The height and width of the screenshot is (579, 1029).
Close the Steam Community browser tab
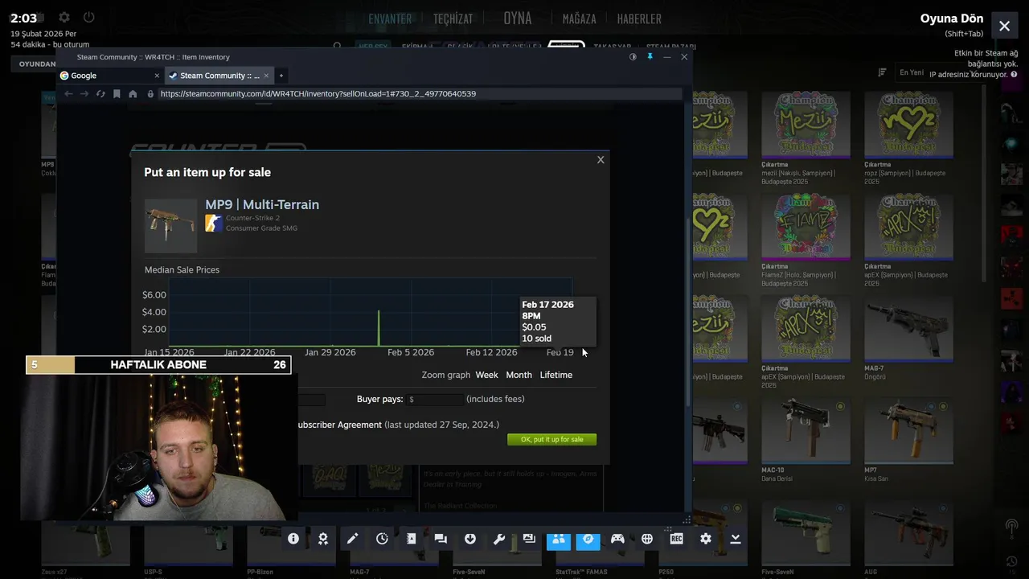point(266,76)
